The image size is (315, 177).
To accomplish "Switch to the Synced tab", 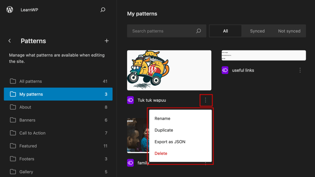I will tap(257, 31).
